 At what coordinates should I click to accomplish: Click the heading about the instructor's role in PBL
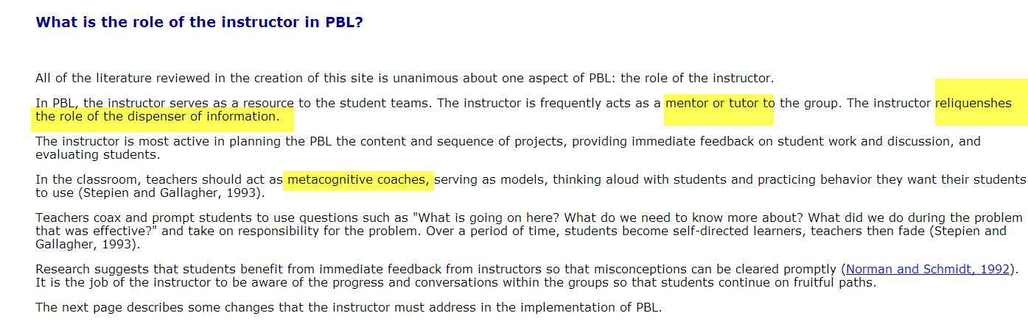point(199,22)
